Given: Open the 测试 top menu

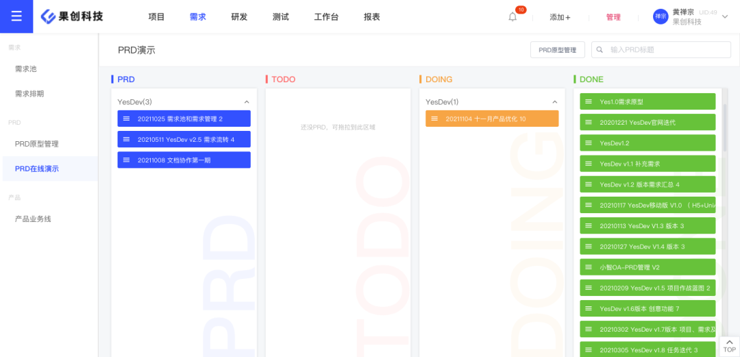Looking at the screenshot, I should [x=281, y=17].
